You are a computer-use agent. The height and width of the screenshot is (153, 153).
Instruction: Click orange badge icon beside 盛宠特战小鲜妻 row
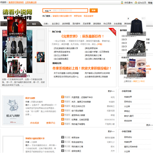click(62, 115)
